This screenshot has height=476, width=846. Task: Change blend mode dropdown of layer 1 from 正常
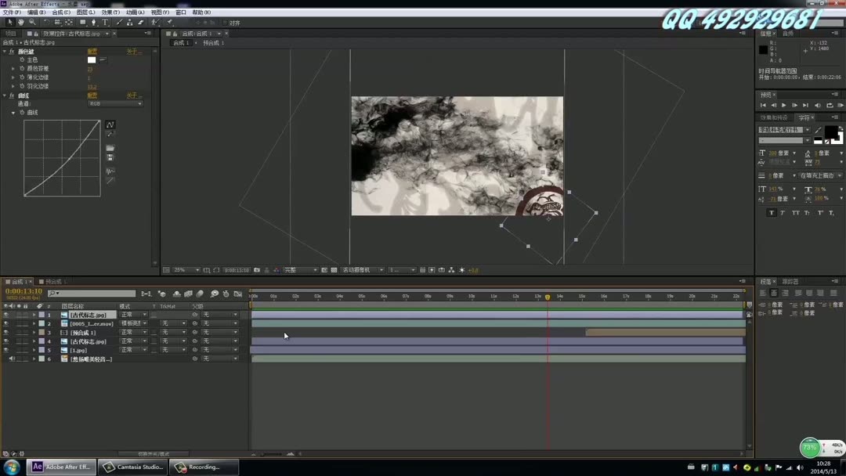(x=133, y=314)
